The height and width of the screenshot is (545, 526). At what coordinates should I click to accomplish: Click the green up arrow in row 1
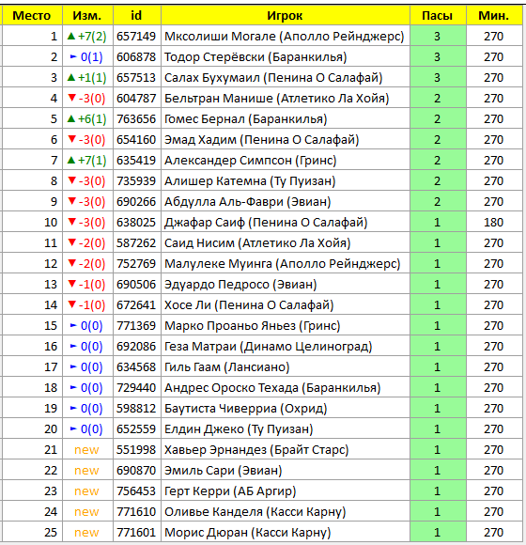pyautogui.click(x=71, y=36)
